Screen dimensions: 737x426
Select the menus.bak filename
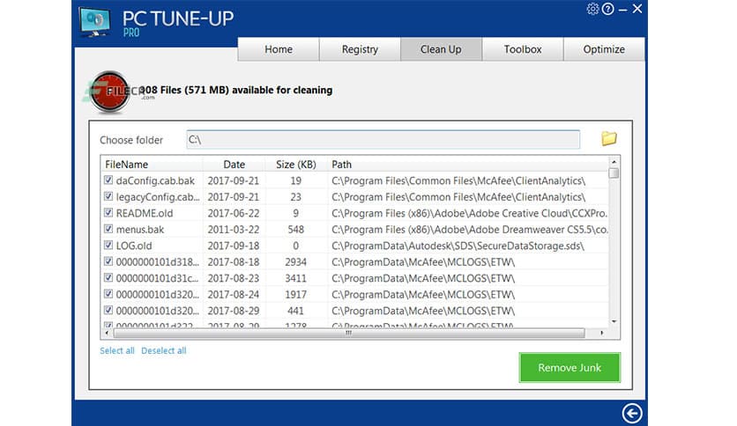(140, 230)
